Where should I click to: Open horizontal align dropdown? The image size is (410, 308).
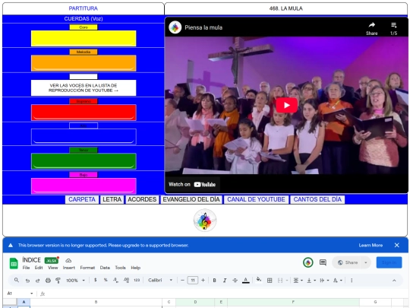pos(298,280)
